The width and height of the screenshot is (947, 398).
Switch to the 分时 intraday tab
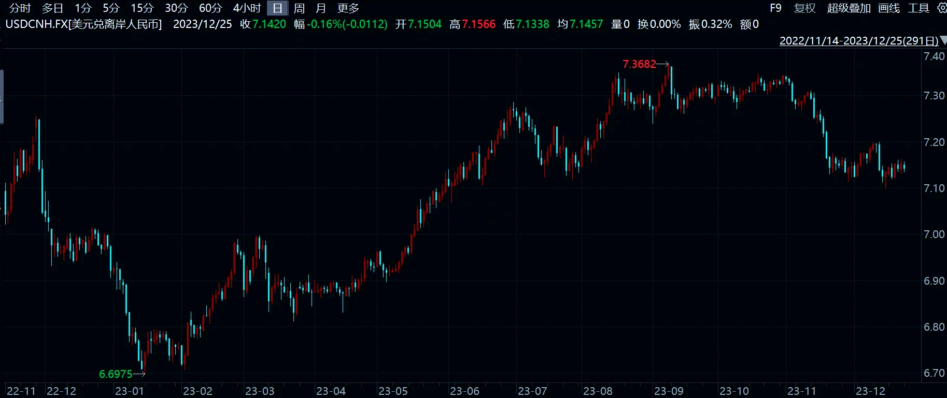pos(20,8)
